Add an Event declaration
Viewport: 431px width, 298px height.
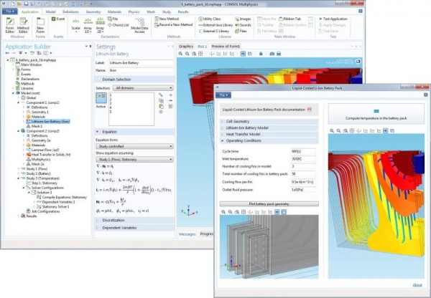[58, 19]
